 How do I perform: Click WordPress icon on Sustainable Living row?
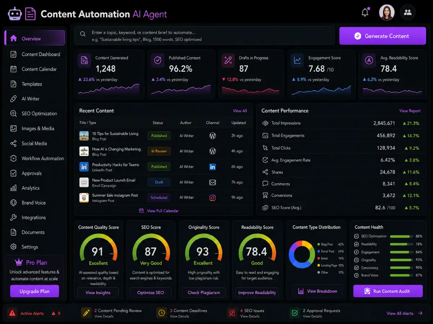point(213,136)
